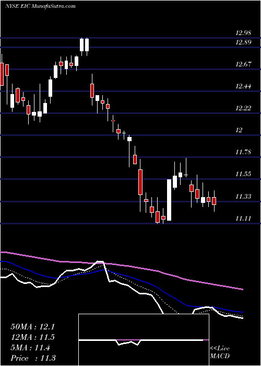Click the 11.78 price level label
This screenshot has height=366, width=261.
pyautogui.click(x=243, y=152)
